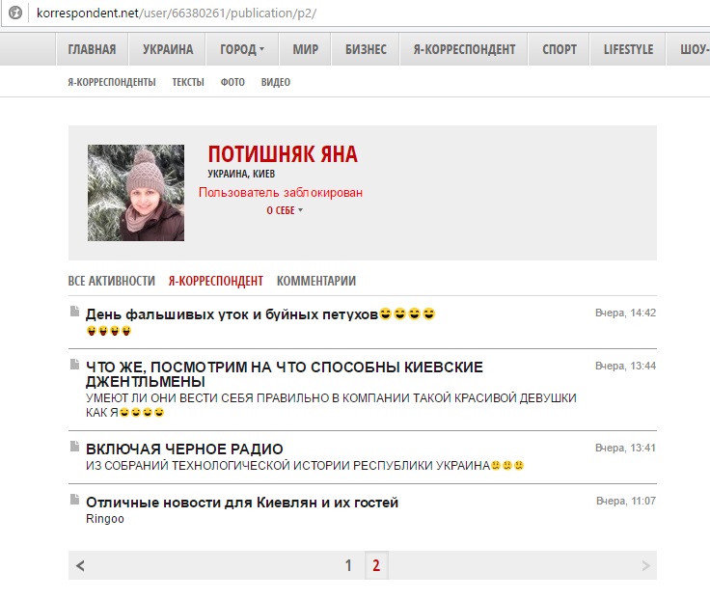Switch to КОММЕНТАРИИ tab
The height and width of the screenshot is (599, 710).
(316, 281)
